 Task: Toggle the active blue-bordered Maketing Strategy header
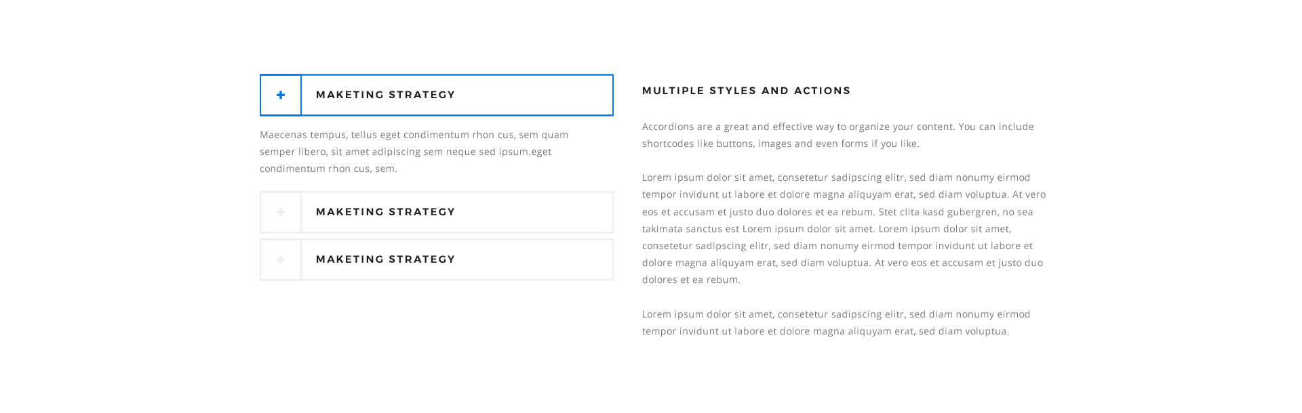click(x=437, y=95)
